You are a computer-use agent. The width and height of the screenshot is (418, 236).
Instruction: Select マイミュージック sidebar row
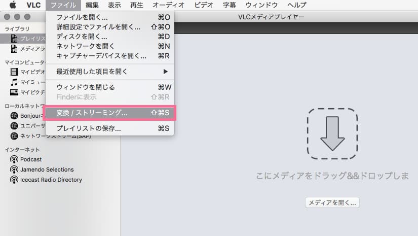tap(23, 82)
